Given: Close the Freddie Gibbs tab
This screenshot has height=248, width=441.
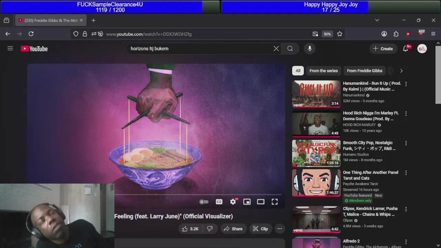Looking at the screenshot, I should pos(81,20).
